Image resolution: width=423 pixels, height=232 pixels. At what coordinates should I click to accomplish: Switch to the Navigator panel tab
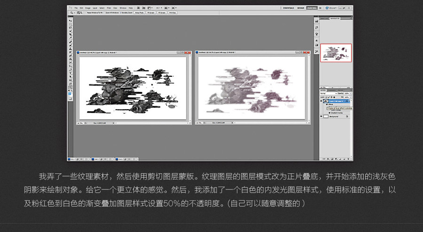point(335,18)
